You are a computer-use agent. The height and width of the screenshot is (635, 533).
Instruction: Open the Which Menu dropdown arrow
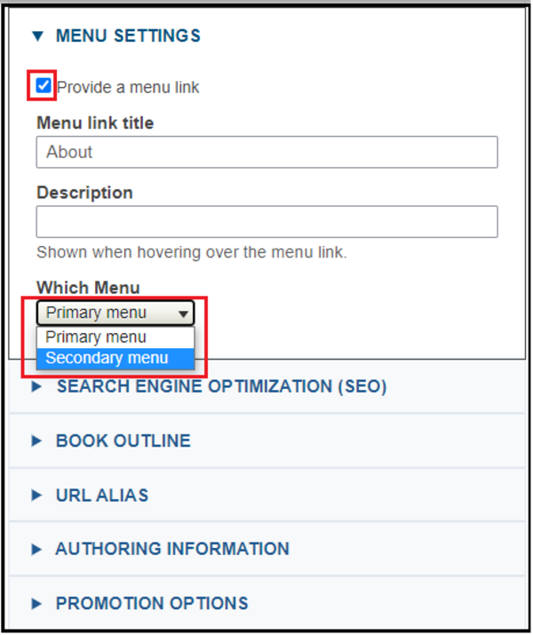pyautogui.click(x=183, y=314)
